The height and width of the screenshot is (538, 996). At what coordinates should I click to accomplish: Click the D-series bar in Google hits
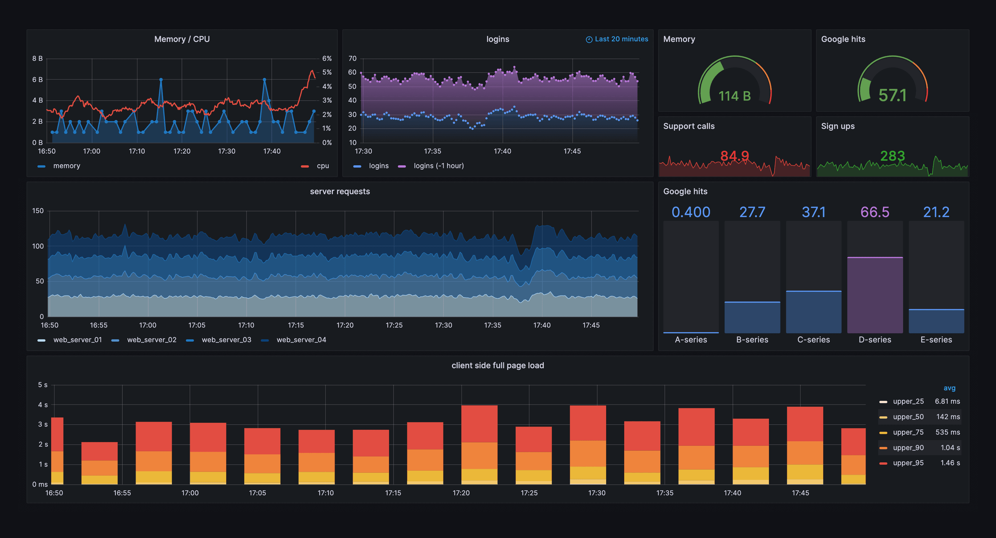click(x=874, y=295)
